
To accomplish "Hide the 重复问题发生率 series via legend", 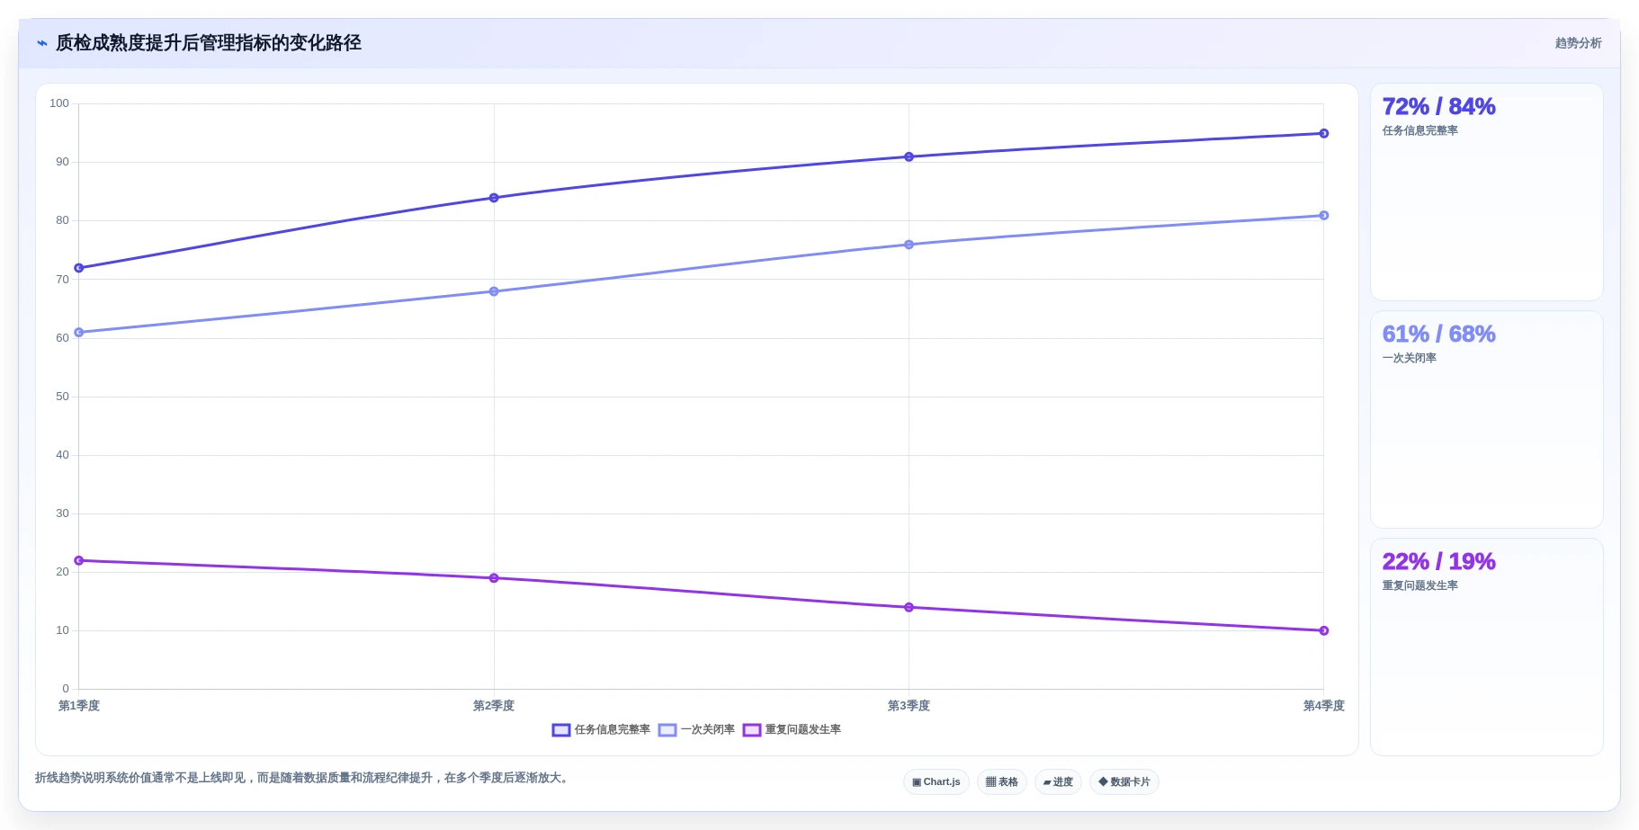I will [752, 730].
